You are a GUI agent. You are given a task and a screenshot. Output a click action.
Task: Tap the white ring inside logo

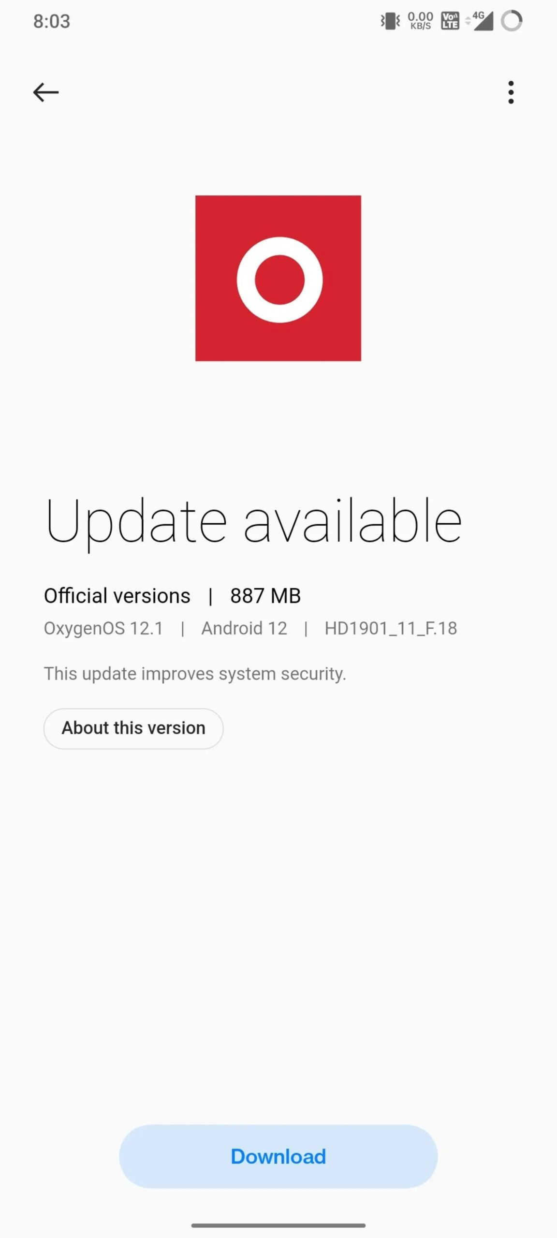[x=279, y=280]
